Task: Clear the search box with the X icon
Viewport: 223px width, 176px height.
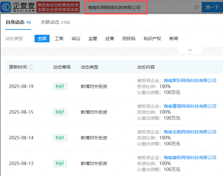Action: 197,7
